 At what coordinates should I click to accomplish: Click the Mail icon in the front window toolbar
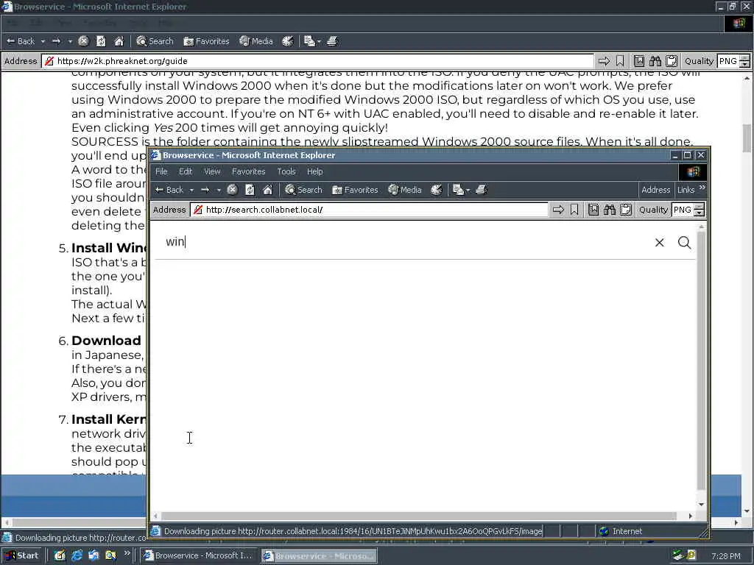[x=458, y=190]
